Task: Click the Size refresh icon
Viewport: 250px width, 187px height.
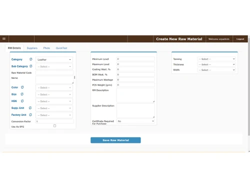Action: tap(22, 94)
